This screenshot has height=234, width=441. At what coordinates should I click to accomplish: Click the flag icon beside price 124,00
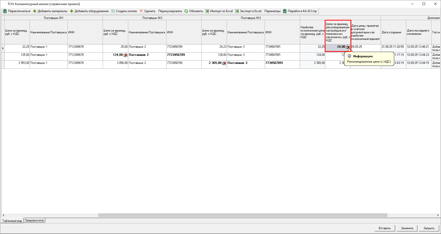pyautogui.click(x=125, y=55)
